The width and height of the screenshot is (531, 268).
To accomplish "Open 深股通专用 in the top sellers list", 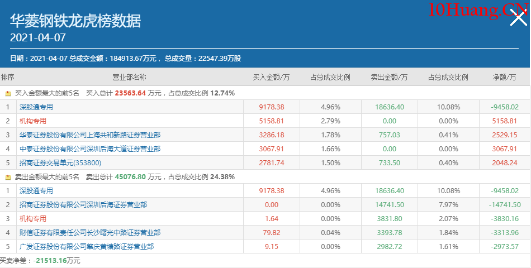I will (x=36, y=191).
